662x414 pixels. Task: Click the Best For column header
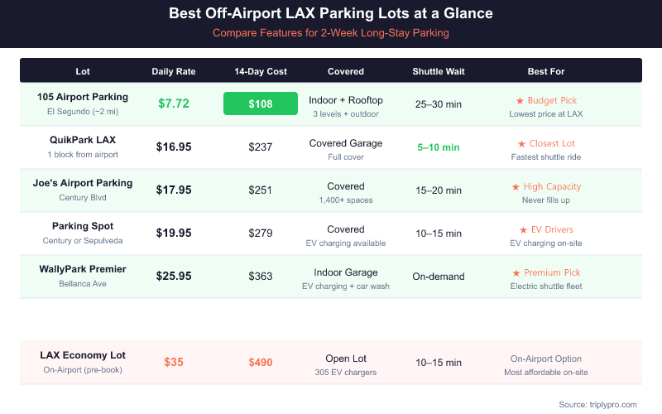coord(546,71)
